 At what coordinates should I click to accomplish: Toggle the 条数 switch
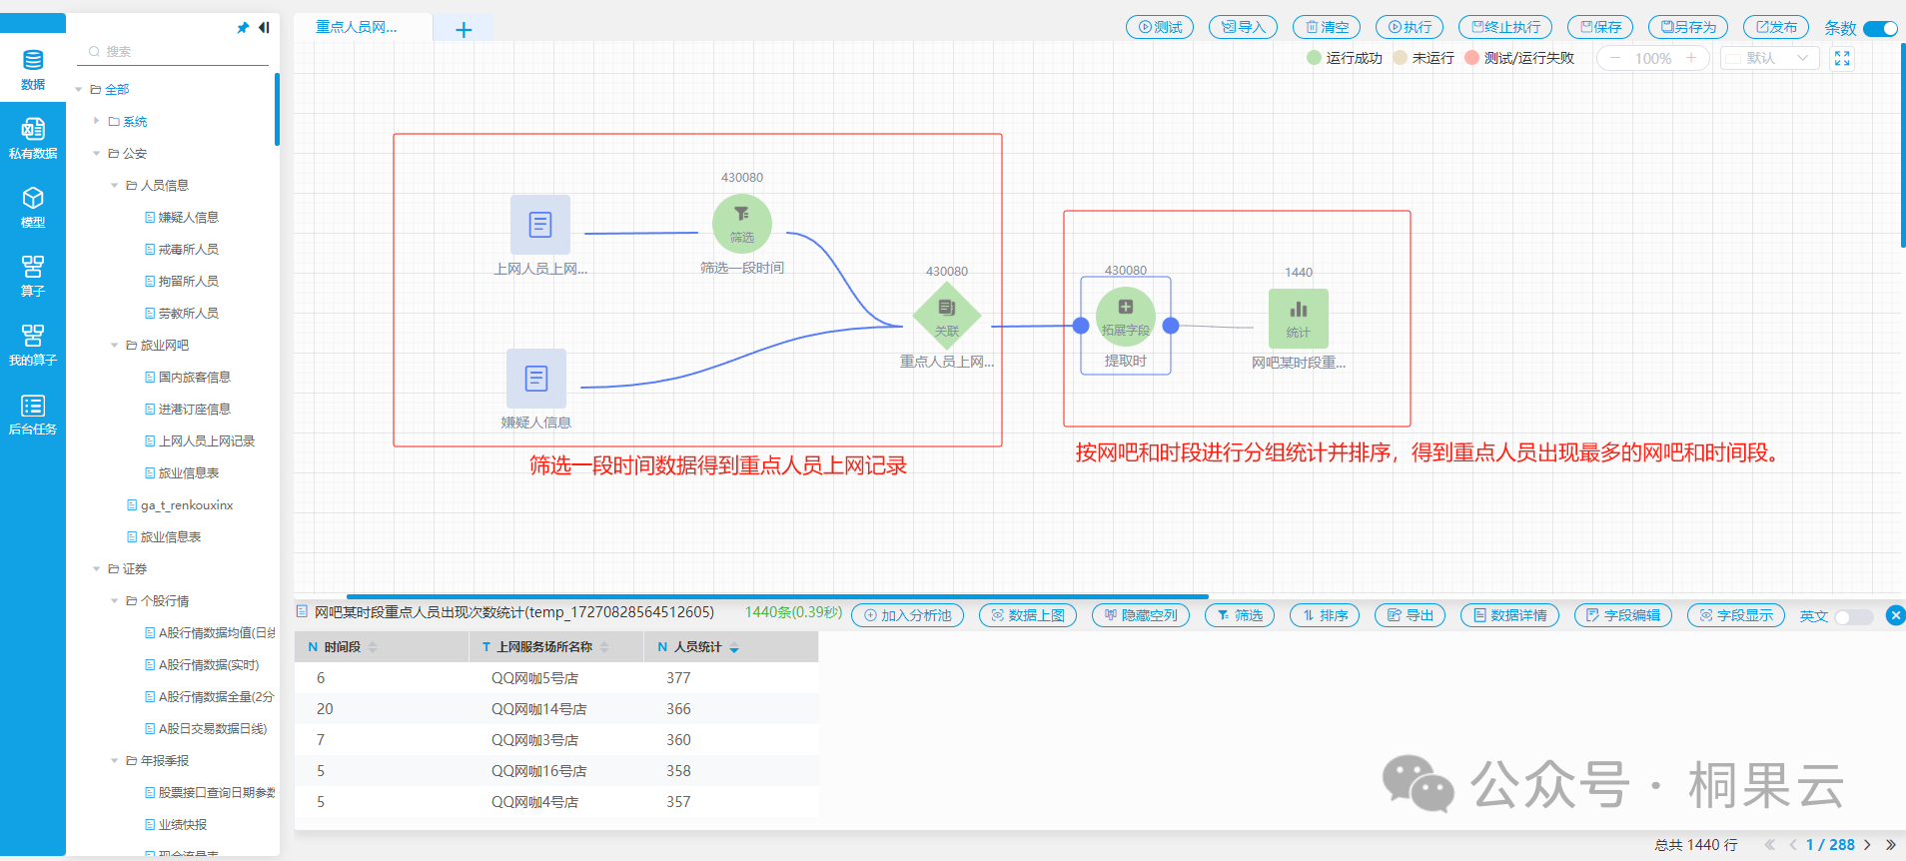[x=1880, y=28]
